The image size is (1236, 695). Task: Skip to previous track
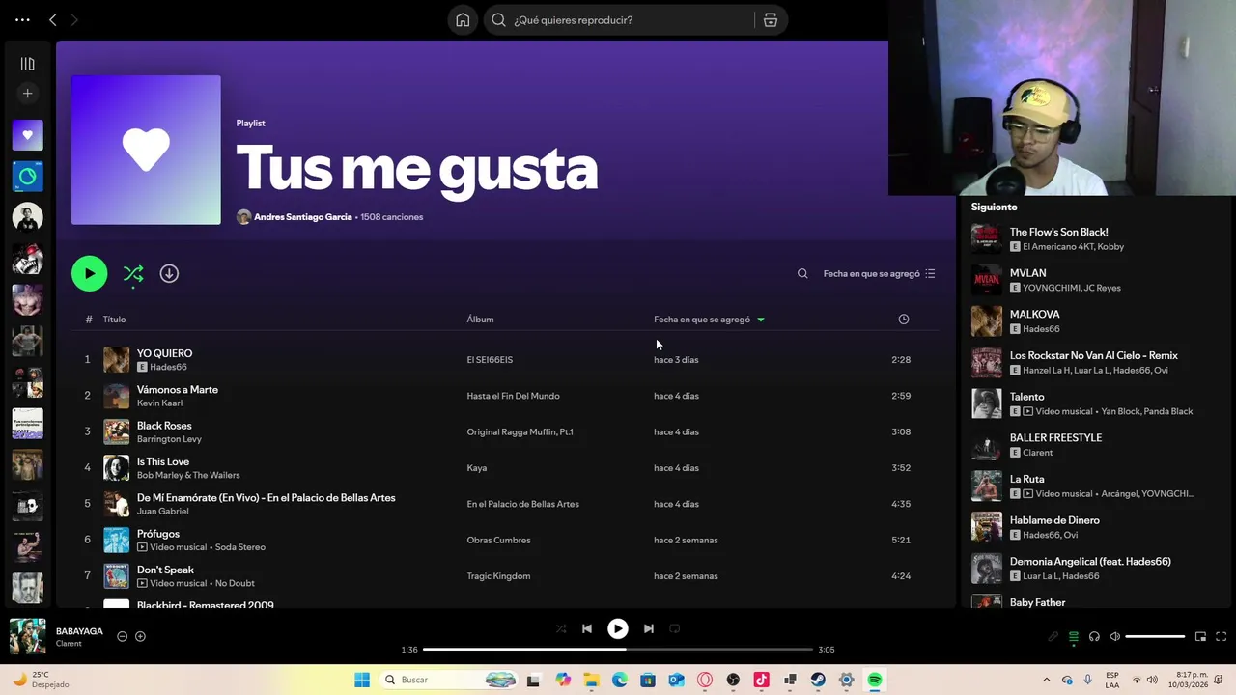pyautogui.click(x=587, y=628)
